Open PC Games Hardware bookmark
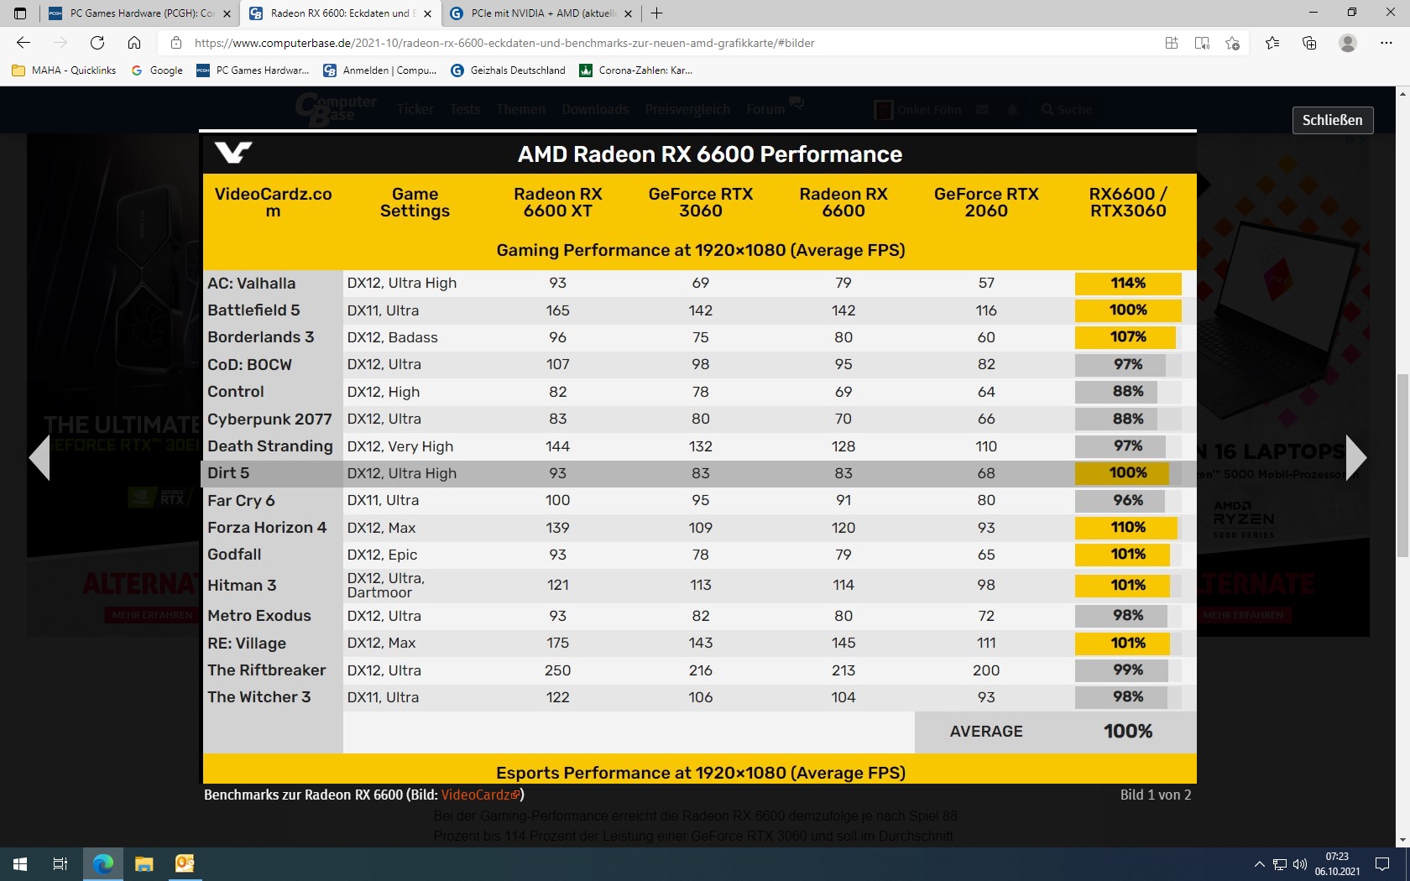Viewport: 1410px width, 881px height. pos(253,70)
